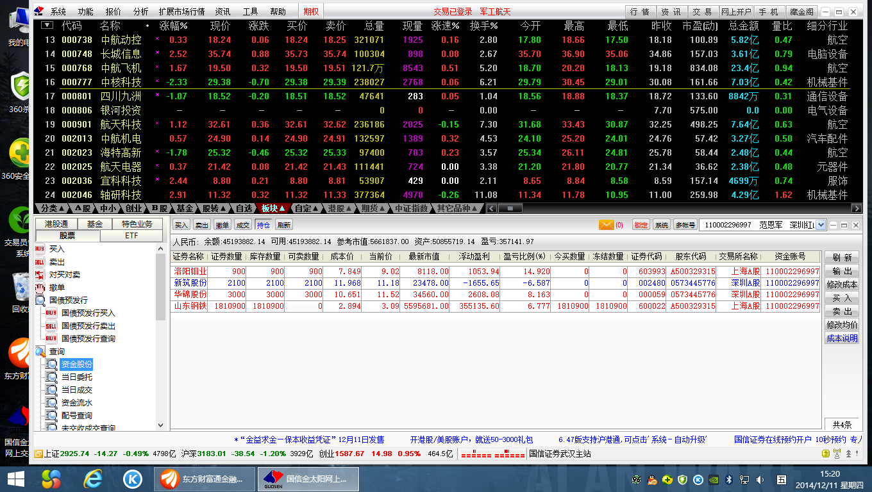
Task: Click the 资金流水 query icon
Action: click(51, 403)
